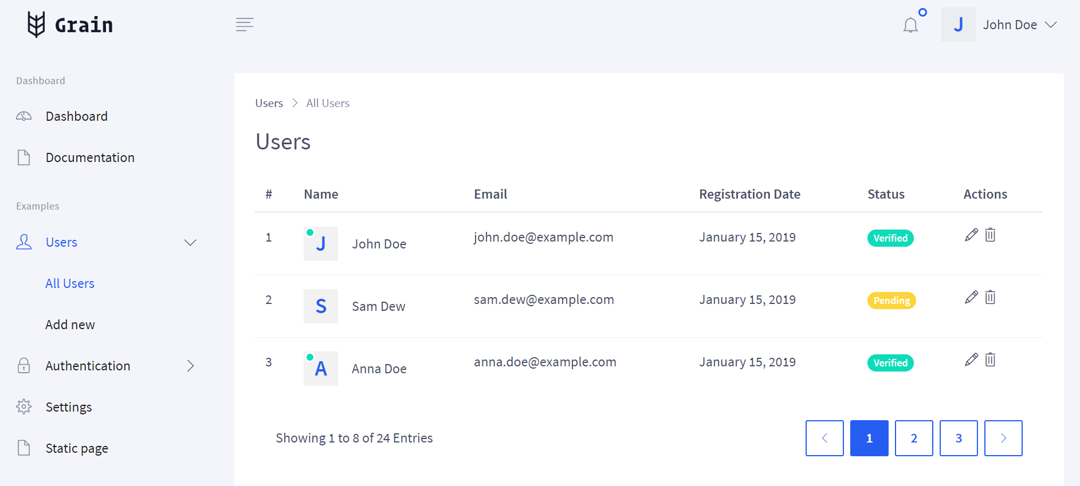Click the Dashboard gauge icon in sidebar

tap(23, 116)
